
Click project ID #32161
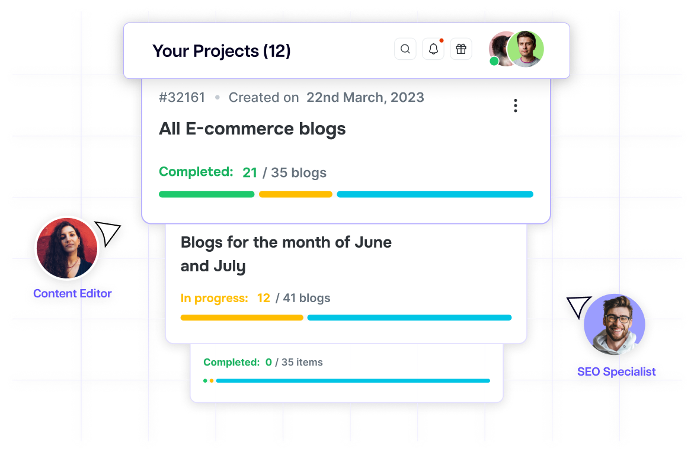tap(182, 98)
